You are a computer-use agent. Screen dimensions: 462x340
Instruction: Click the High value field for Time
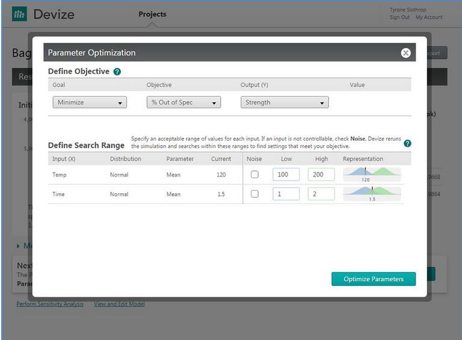pos(321,194)
